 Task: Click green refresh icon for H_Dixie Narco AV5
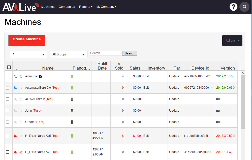tap(21, 136)
